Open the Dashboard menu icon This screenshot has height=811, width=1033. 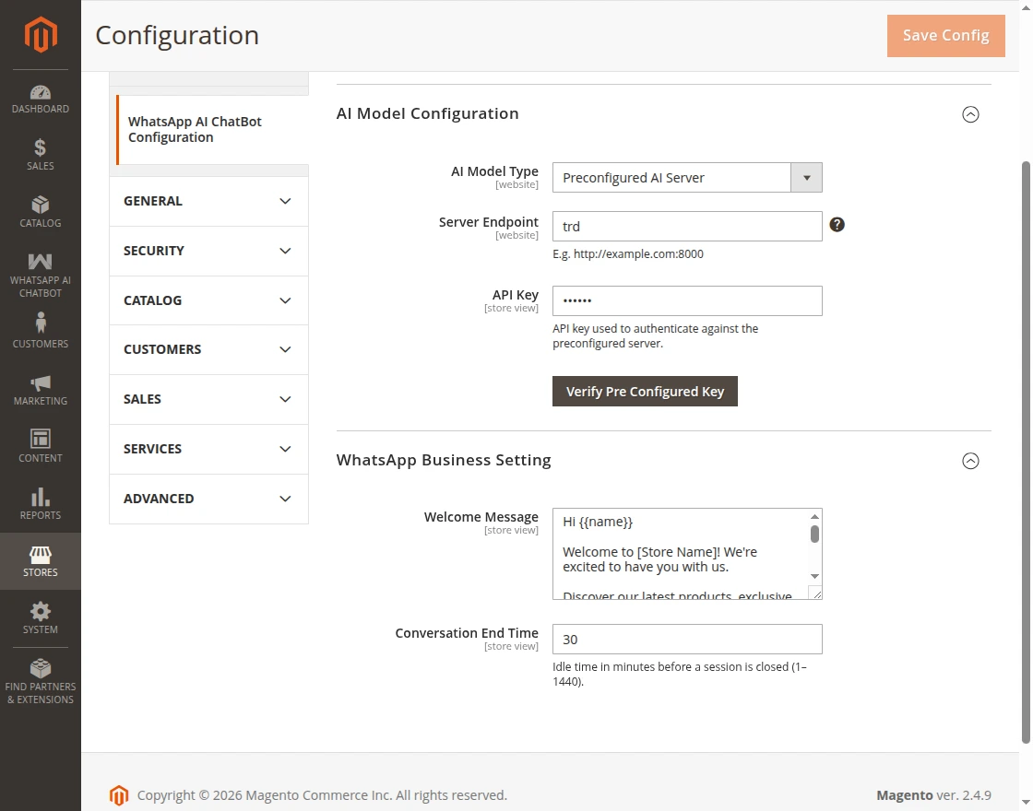point(41,100)
